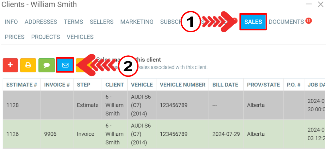This screenshot has height=149, width=326.
Task: Minimize the Clients - William Smith window
Action: pos(309,4)
